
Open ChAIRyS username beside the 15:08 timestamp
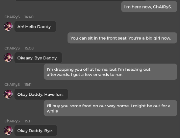tap(12, 48)
